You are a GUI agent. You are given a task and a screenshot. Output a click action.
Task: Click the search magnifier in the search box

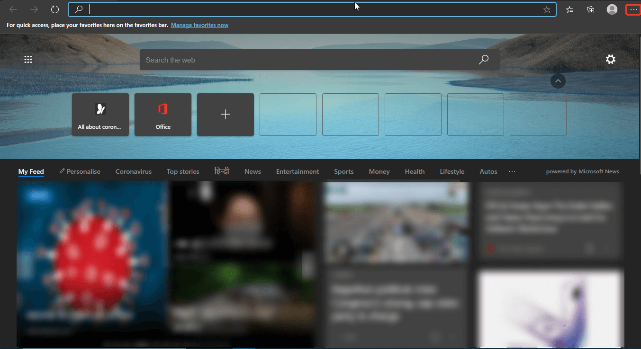point(484,60)
